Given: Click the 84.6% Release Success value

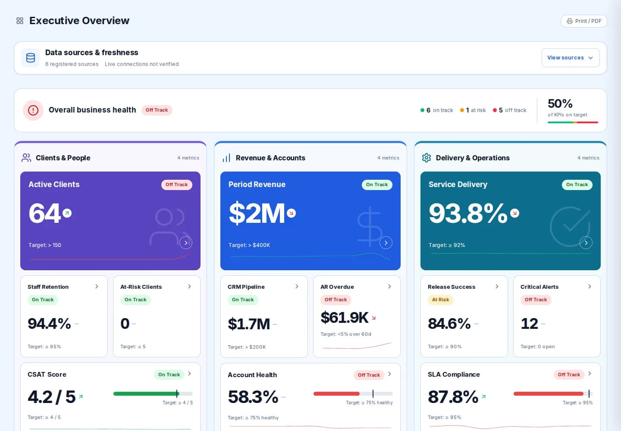Looking at the screenshot, I should [x=449, y=324].
